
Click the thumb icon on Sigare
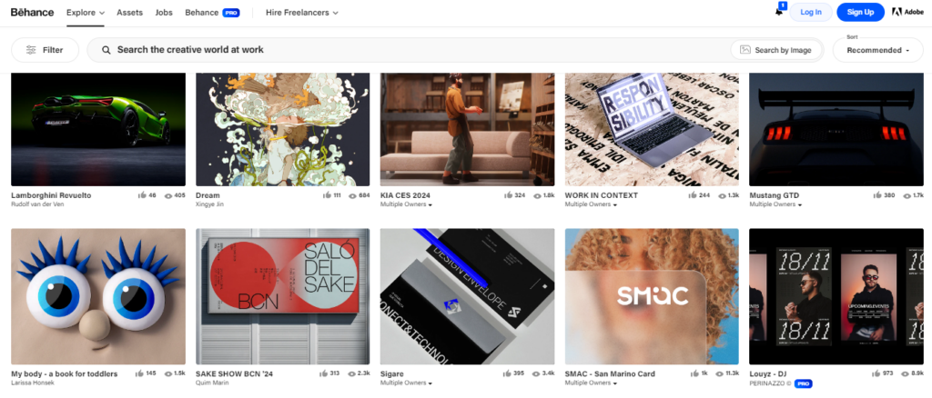click(508, 373)
